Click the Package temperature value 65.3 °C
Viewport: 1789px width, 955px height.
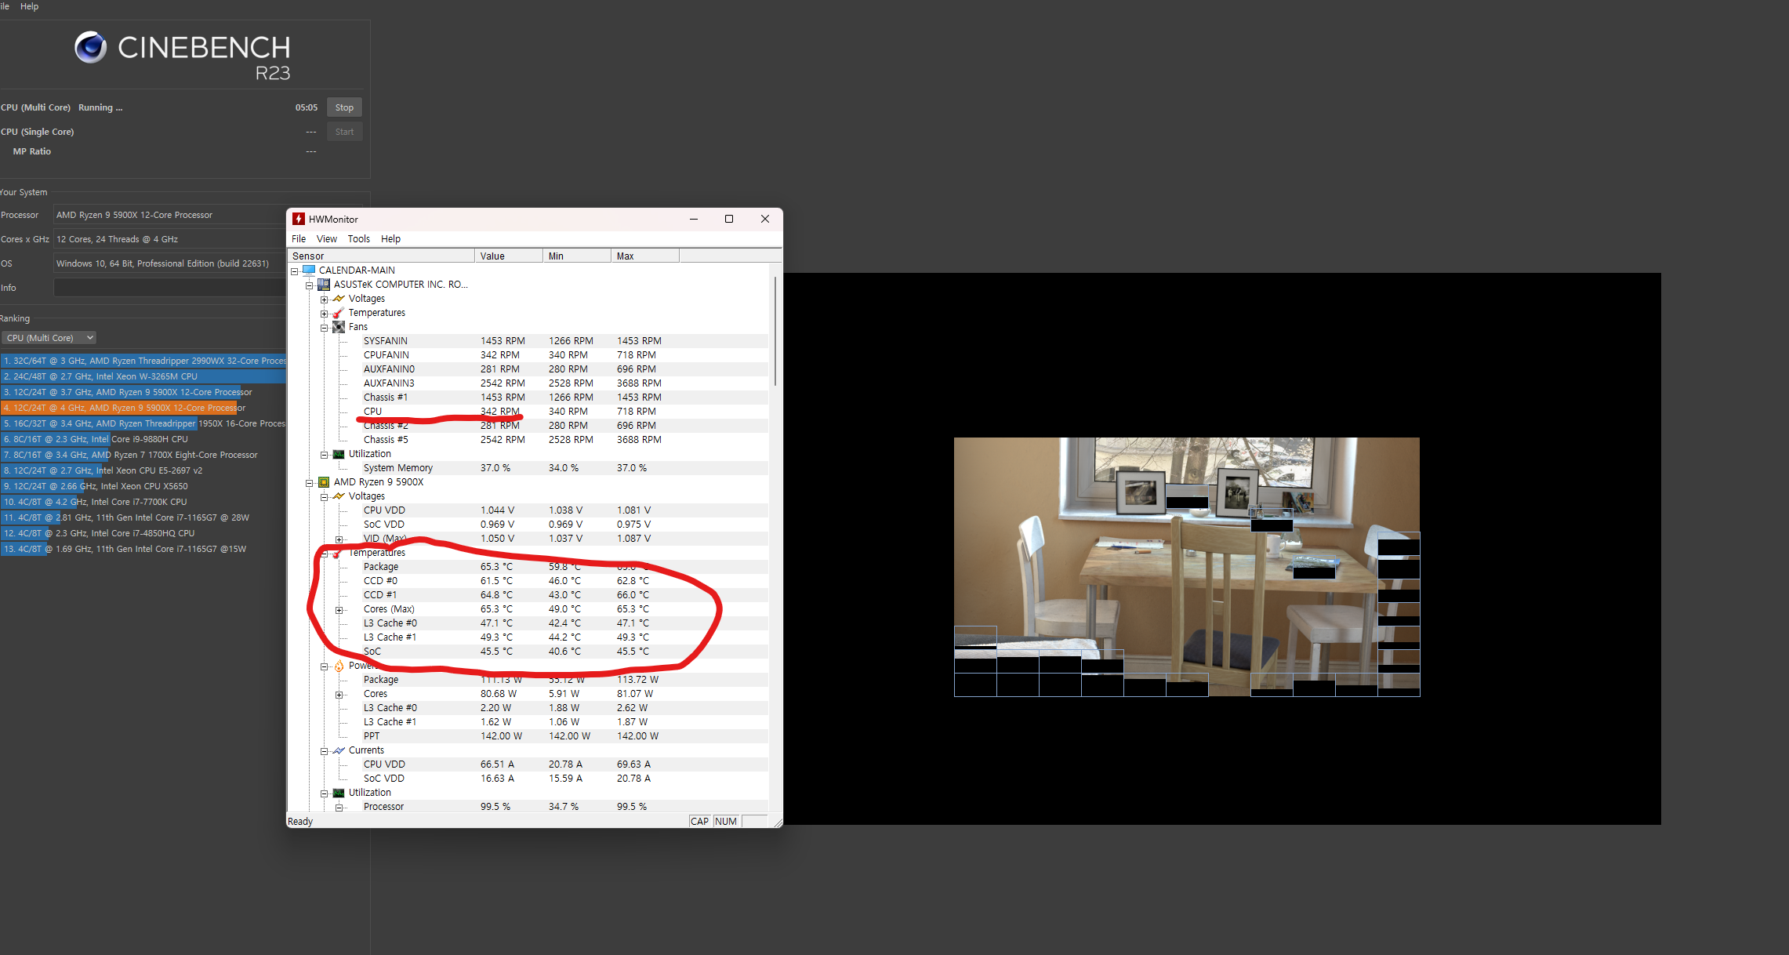pyautogui.click(x=496, y=567)
